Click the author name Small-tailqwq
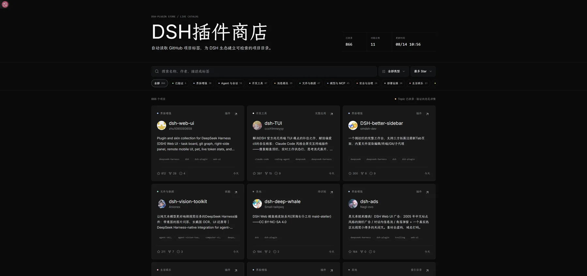The image size is (587, 276). click(274, 207)
